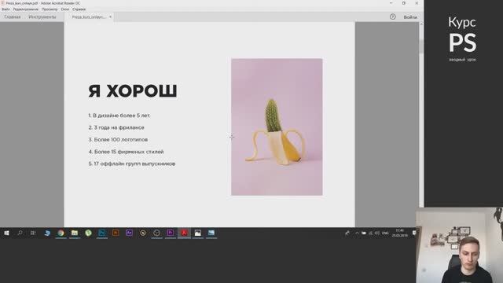503x283 pixels.
Task: Switch to the Инструменты tab
Action: point(42,17)
